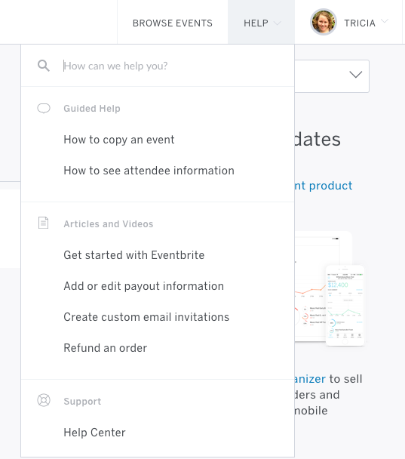Focus the "How can we help you?" search field
This screenshot has height=459, width=405.
(x=177, y=66)
